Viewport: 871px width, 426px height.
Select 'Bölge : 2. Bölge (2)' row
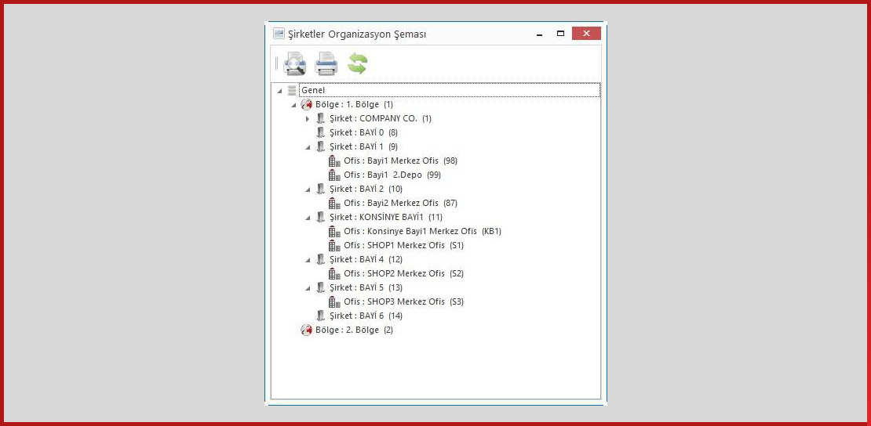pyautogui.click(x=354, y=330)
